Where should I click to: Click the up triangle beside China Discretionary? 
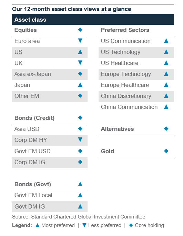166,96
